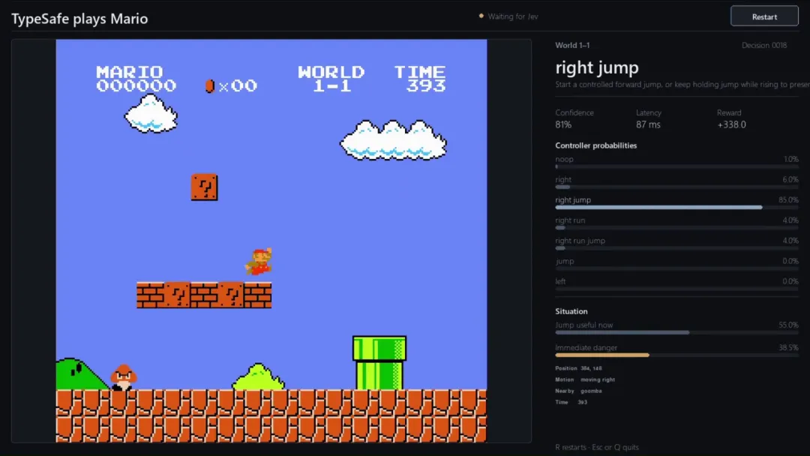Click the Confidence value '81%'
Viewport: 810px width, 456px height.
pyautogui.click(x=563, y=124)
